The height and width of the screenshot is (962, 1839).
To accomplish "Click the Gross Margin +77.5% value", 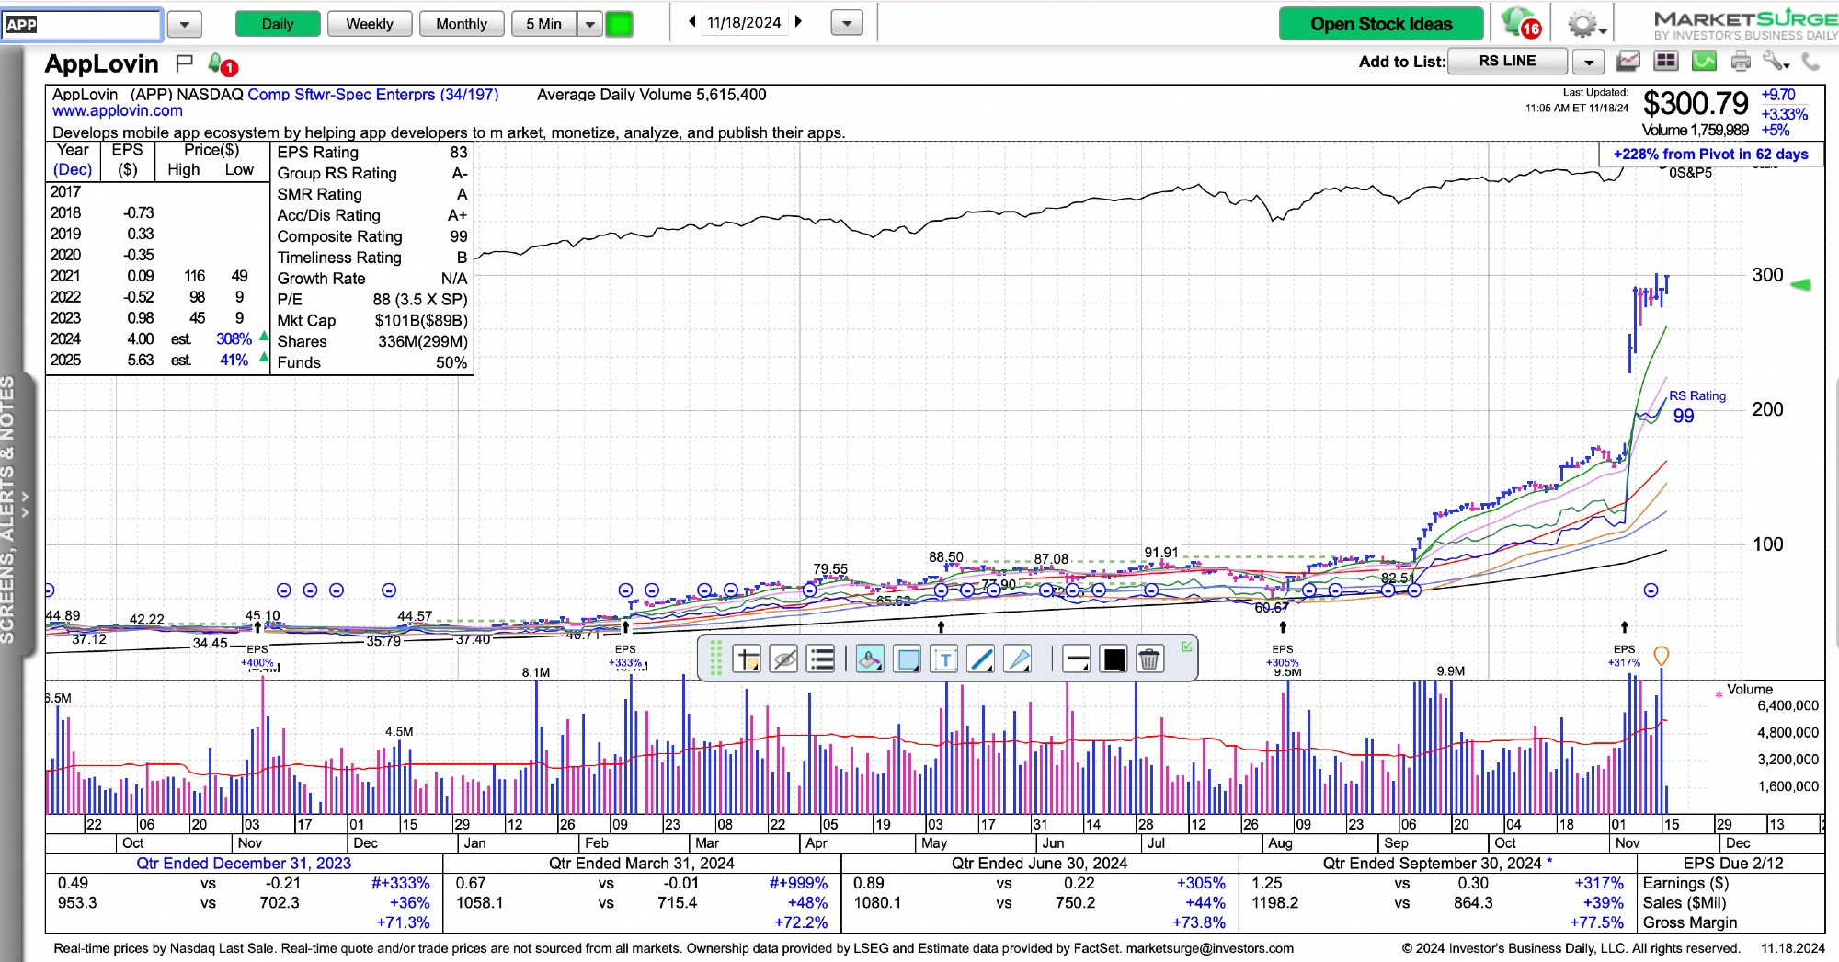I will tap(1597, 922).
